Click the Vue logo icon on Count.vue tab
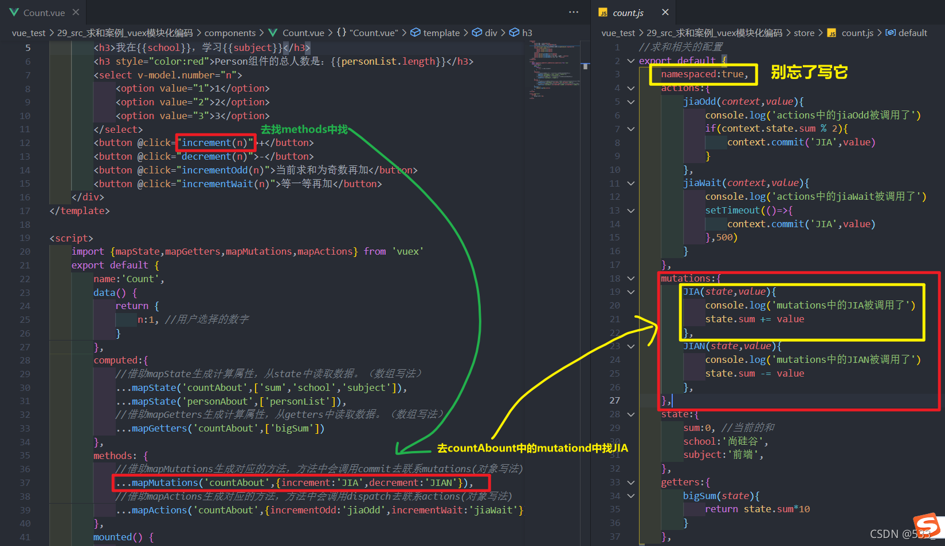945x546 pixels. coord(14,12)
